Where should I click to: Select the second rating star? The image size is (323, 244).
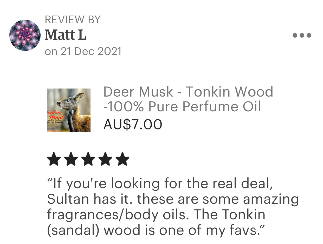pos(71,159)
